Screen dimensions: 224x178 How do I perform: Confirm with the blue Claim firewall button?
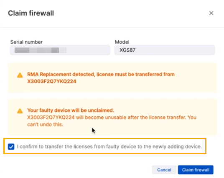coord(196,170)
